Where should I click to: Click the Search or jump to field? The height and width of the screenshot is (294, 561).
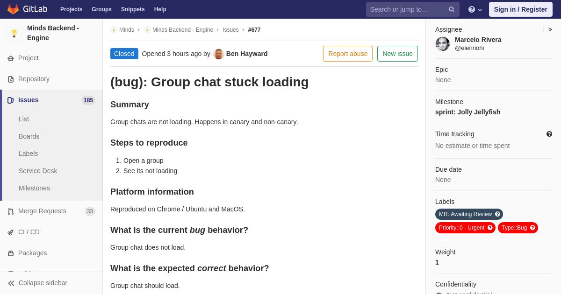point(413,9)
